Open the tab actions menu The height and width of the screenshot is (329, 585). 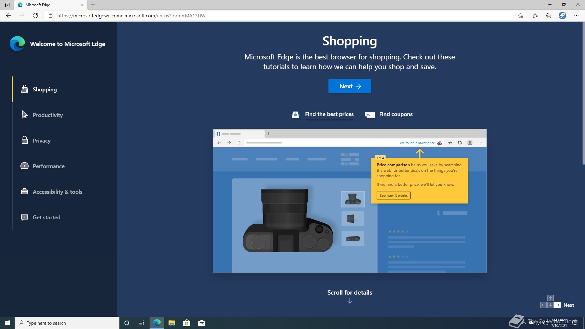(7, 5)
